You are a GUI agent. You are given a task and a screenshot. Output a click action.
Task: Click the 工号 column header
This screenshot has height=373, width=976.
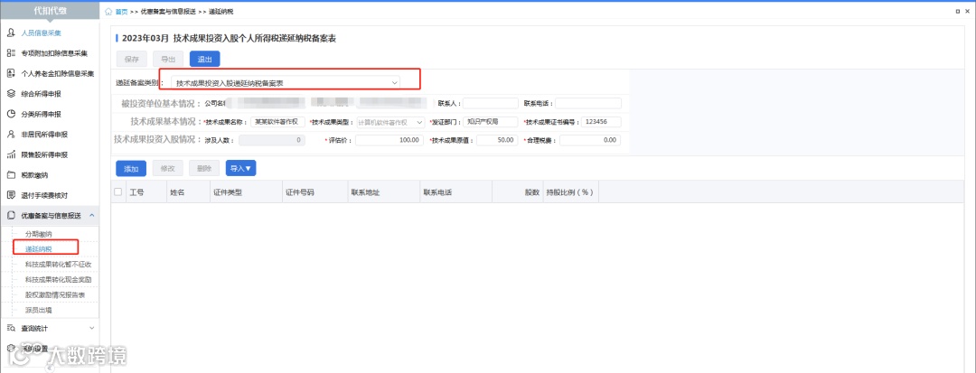146,192
